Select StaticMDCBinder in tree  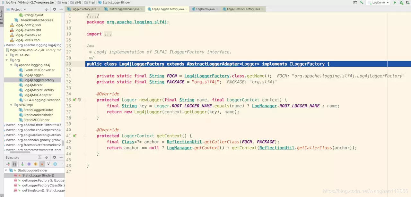pyautogui.click(x=36, y=120)
